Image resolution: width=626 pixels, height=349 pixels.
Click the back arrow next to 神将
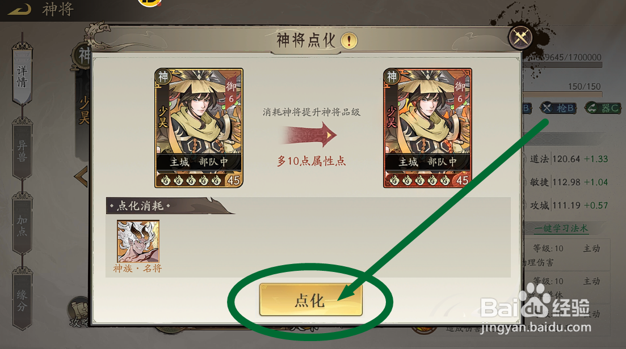click(x=19, y=8)
